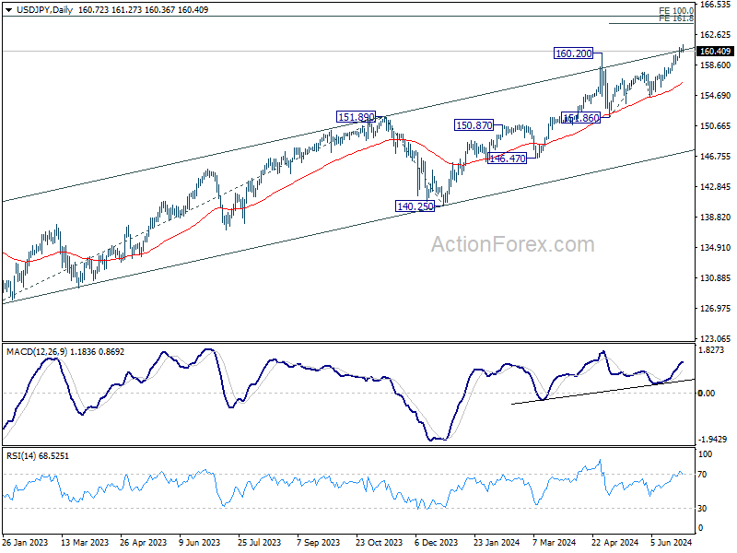
Task: Click the 7 Mar 2024 date label
Action: click(x=555, y=542)
